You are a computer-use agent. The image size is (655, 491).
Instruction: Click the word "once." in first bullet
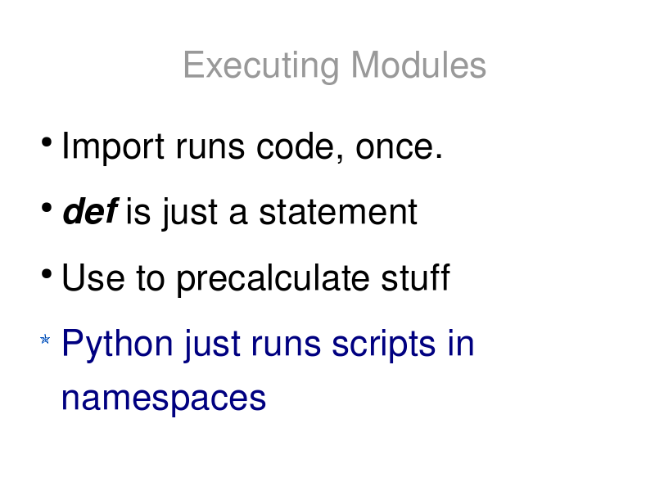click(399, 147)
